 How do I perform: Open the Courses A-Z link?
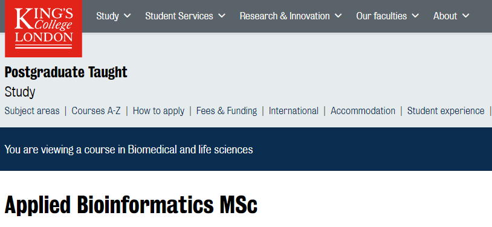pos(96,111)
